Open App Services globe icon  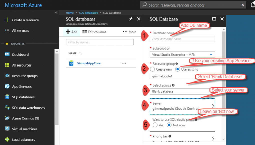point(7,86)
